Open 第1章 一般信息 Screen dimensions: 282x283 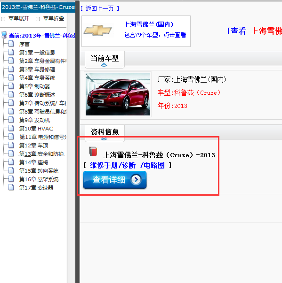(x=37, y=53)
